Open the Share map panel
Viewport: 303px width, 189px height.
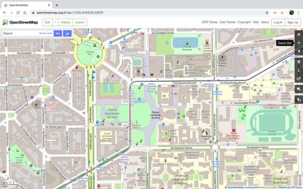(x=299, y=79)
